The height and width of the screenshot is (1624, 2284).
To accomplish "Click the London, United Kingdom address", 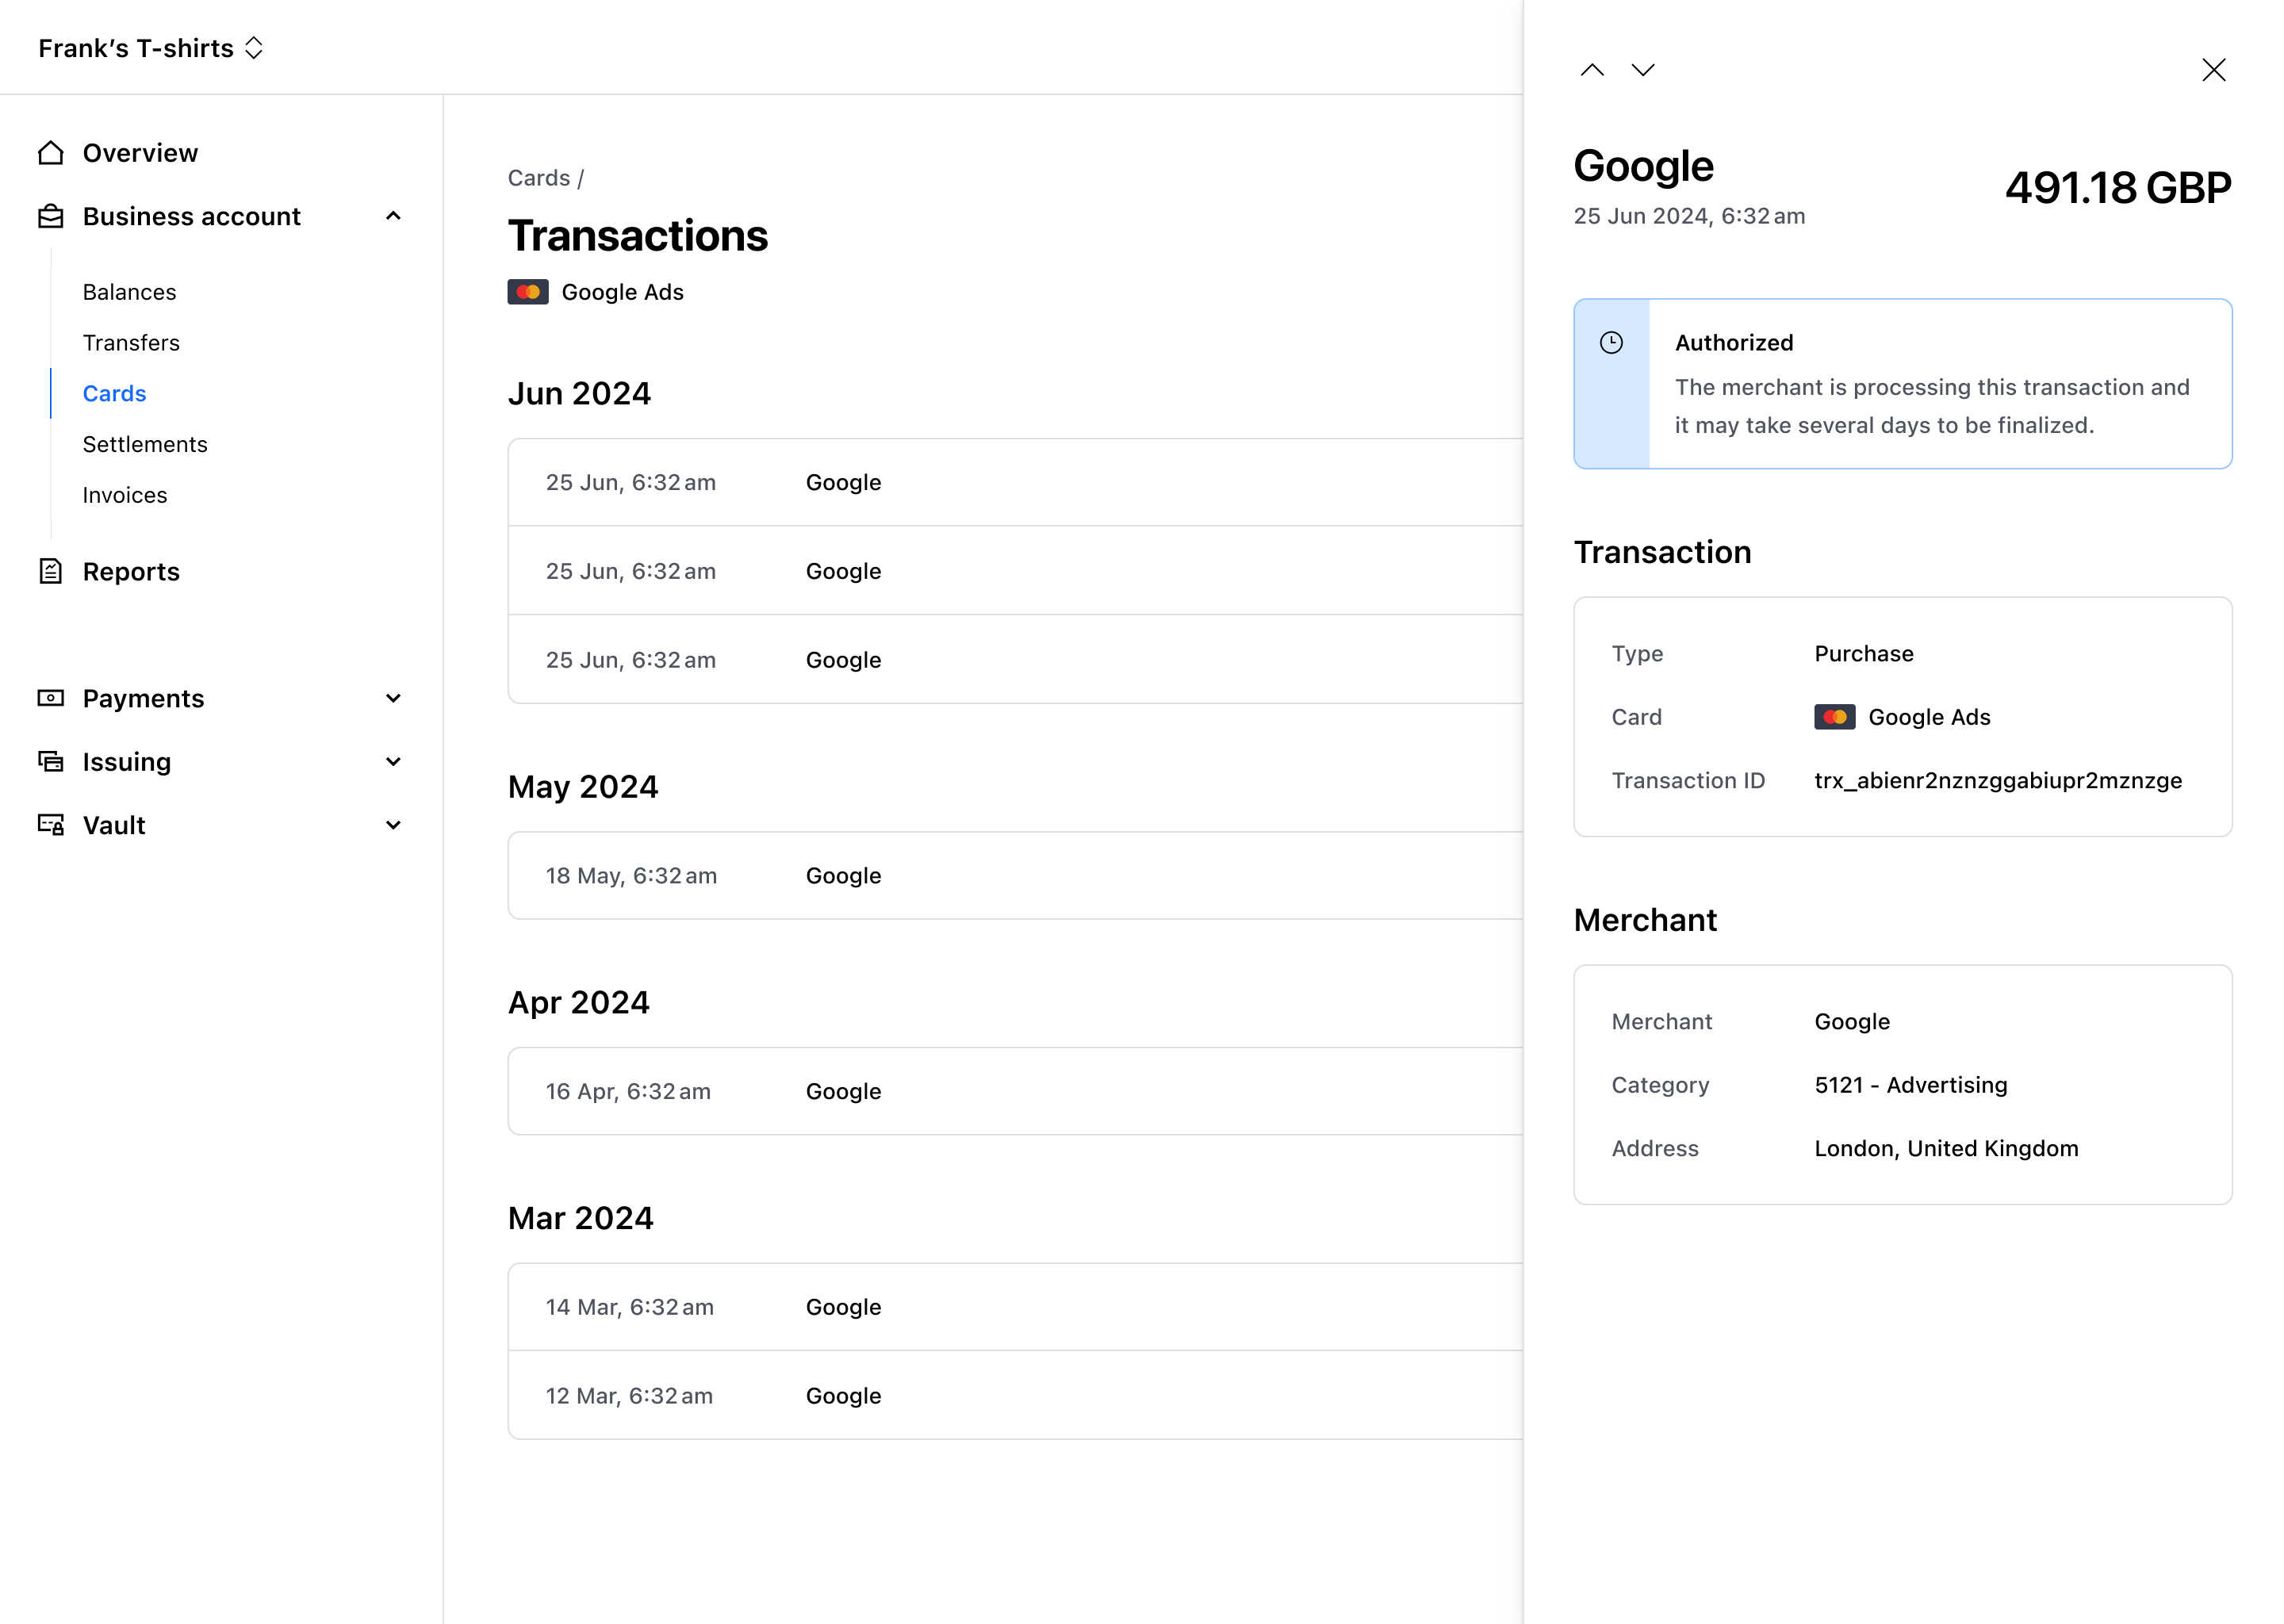I will [x=1946, y=1148].
